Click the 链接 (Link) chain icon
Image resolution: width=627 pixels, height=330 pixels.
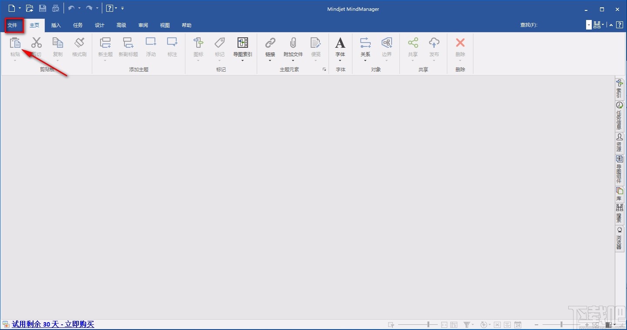tap(270, 43)
